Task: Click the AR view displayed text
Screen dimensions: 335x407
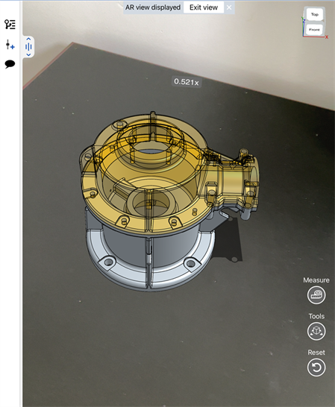Action: 153,7
